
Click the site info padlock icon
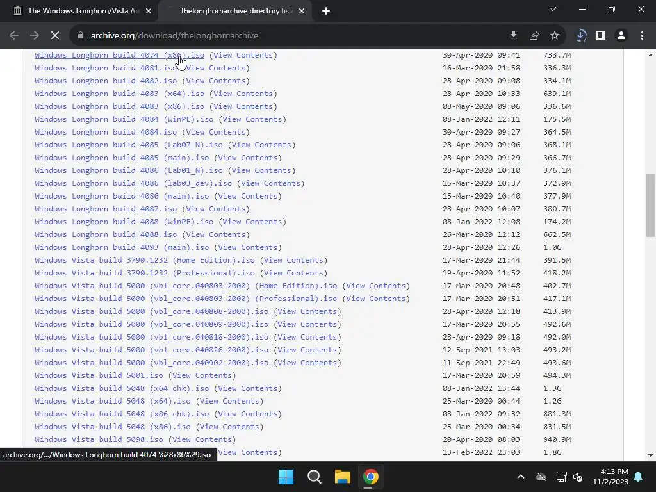click(x=80, y=36)
